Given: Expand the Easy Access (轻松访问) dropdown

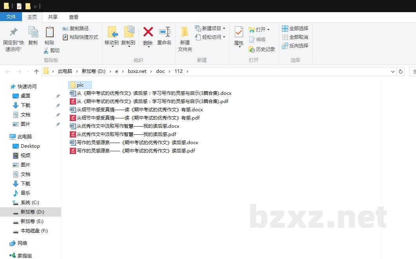Looking at the screenshot, I should point(211,37).
